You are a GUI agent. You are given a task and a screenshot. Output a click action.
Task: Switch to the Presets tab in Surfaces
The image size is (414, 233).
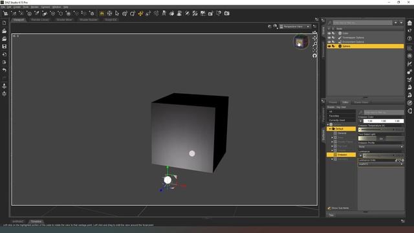coord(332,102)
